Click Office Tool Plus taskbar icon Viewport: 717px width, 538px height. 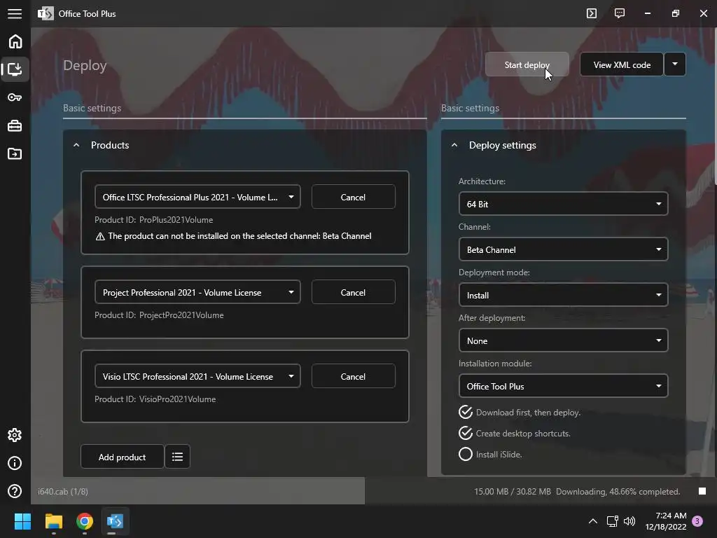tap(115, 521)
